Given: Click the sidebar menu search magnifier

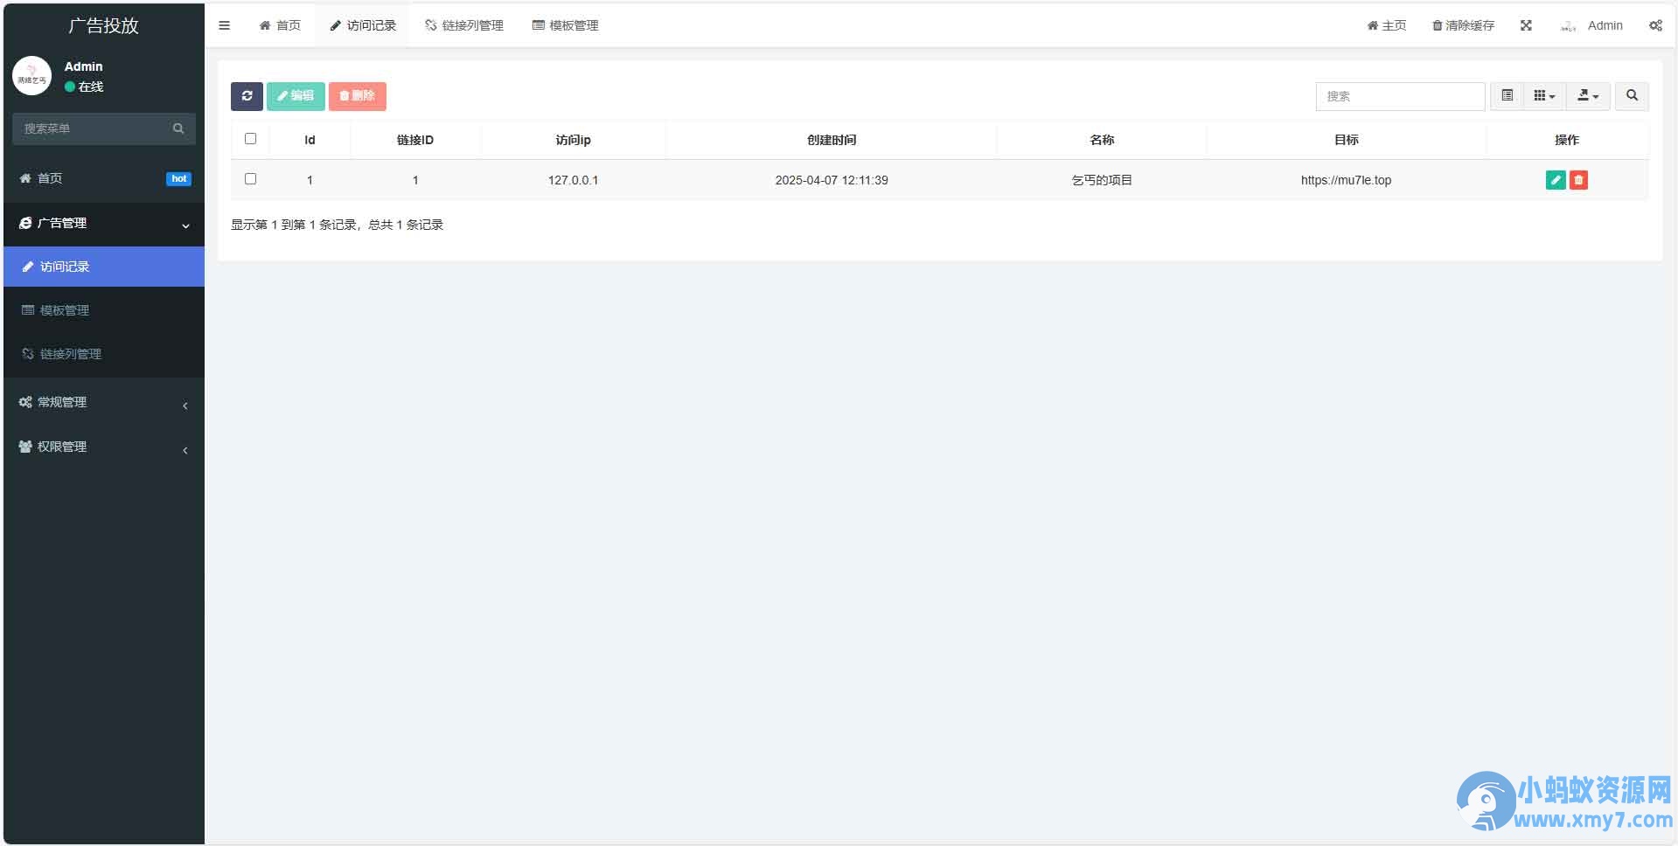Looking at the screenshot, I should pos(178,128).
